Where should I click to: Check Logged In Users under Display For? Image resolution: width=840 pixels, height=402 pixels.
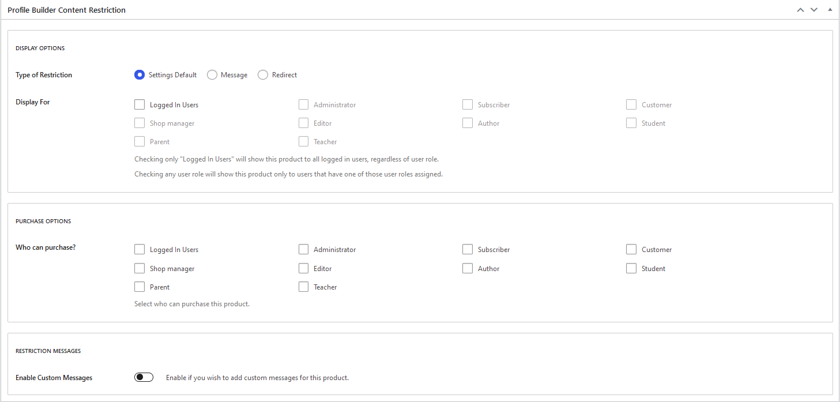[x=140, y=105]
